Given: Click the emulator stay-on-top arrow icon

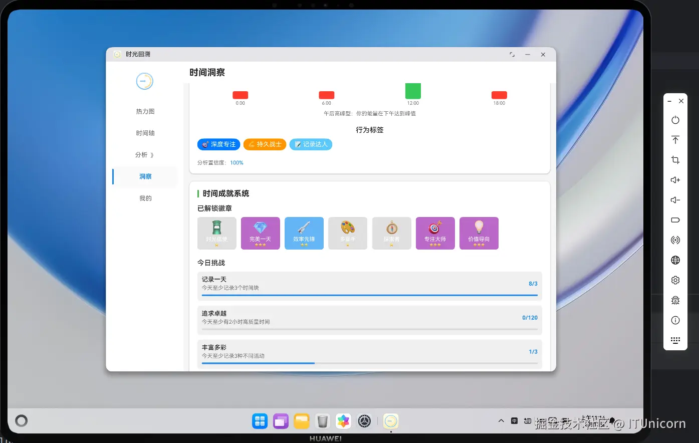Looking at the screenshot, I should (675, 140).
